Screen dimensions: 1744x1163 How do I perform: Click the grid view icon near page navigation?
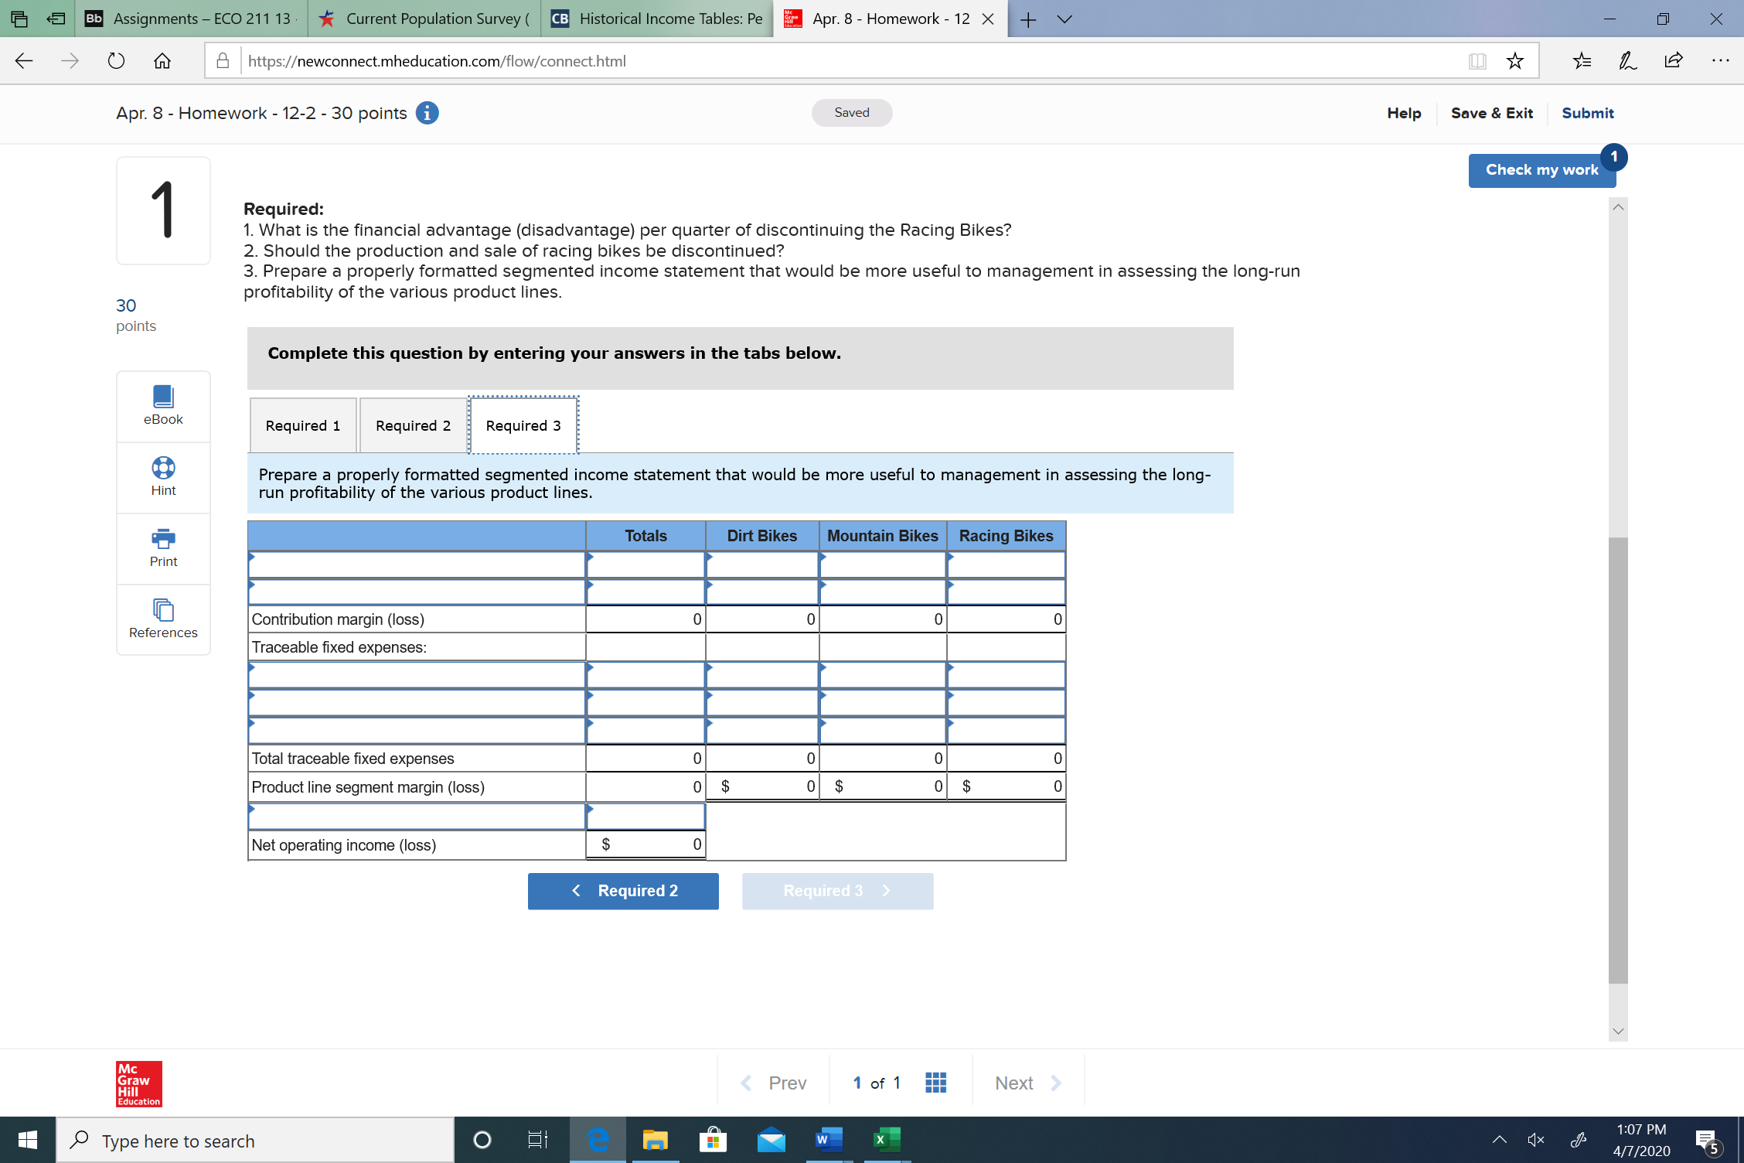point(935,1082)
